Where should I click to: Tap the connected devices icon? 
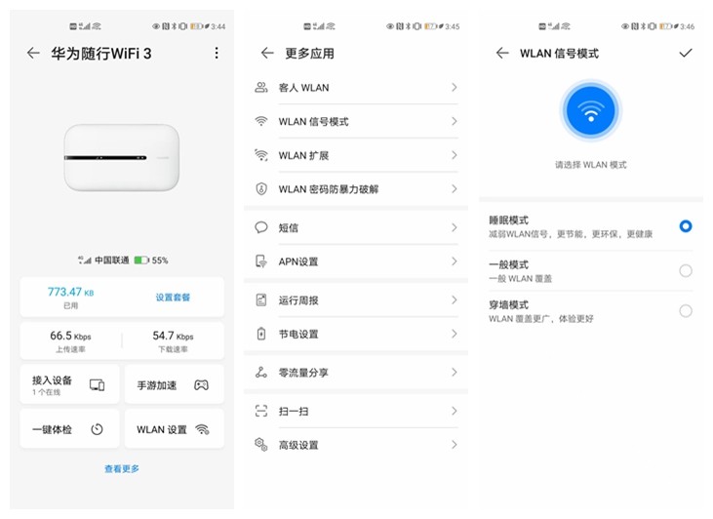[x=97, y=384]
